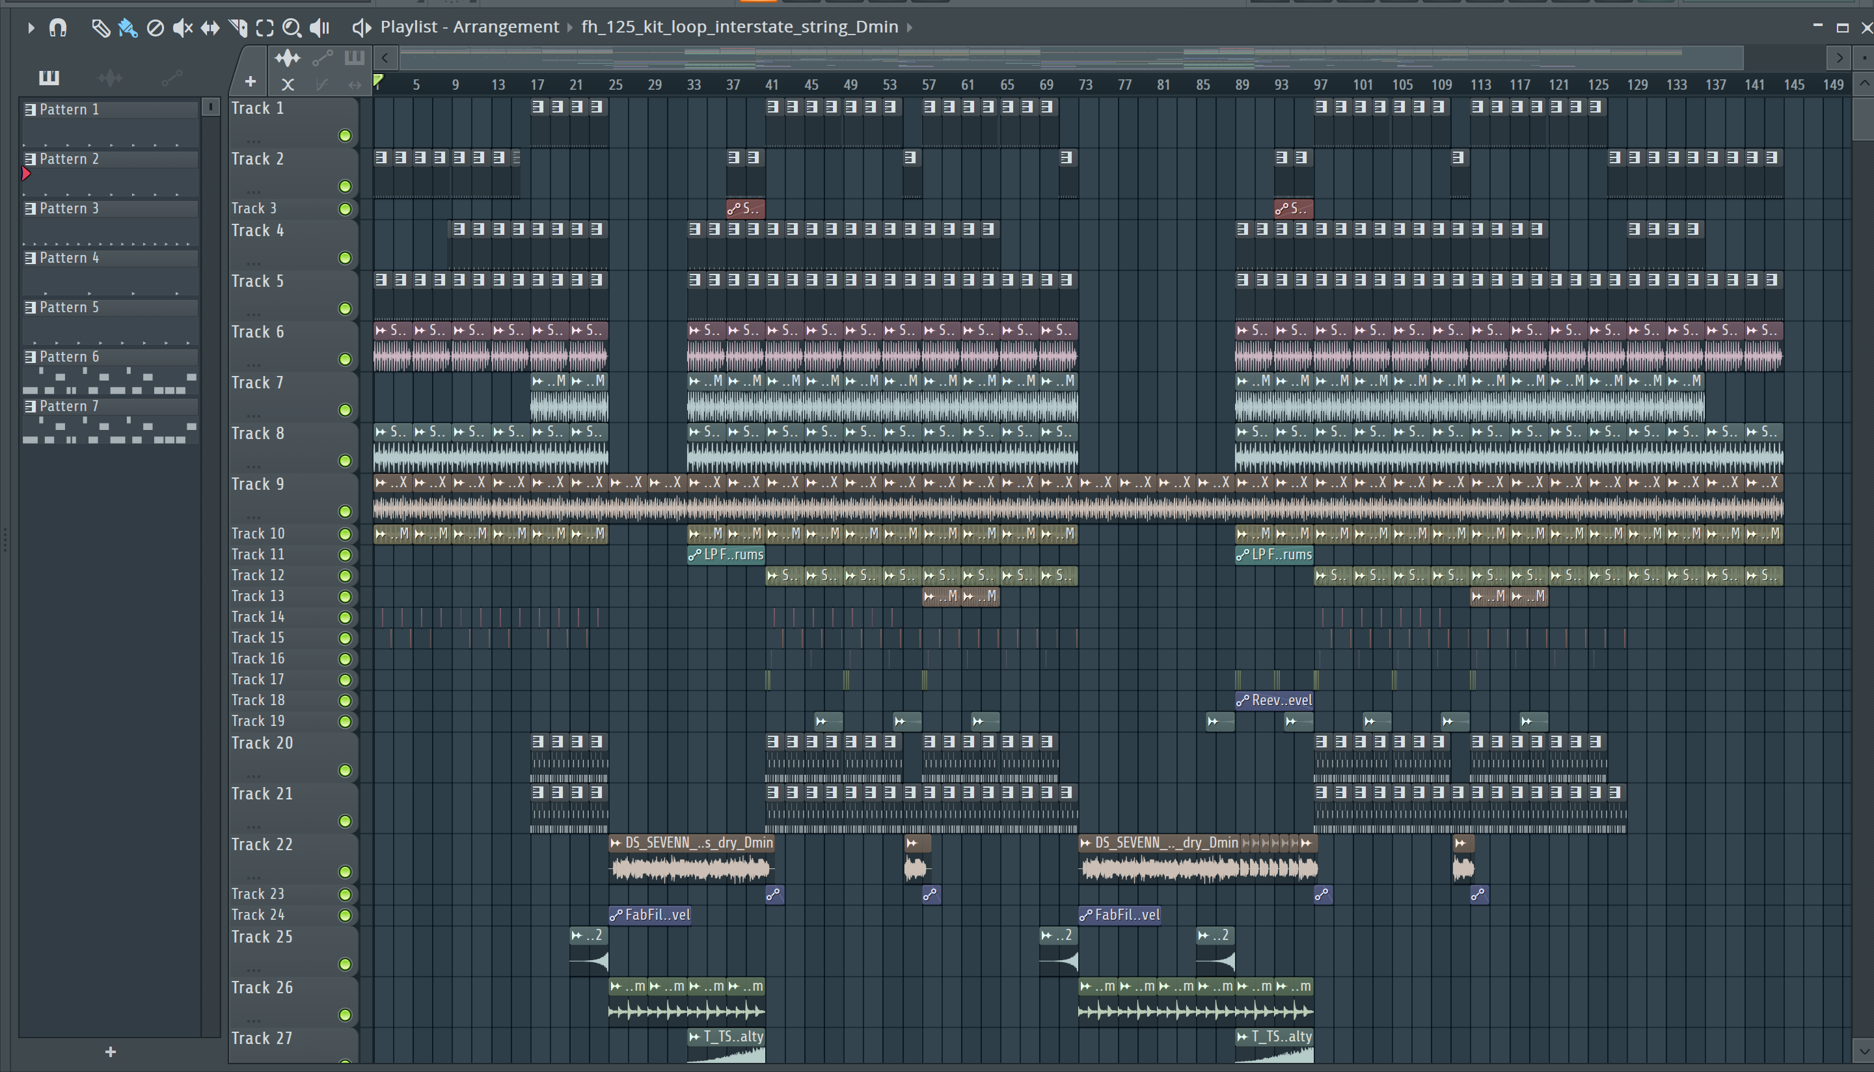Viewport: 1874px width, 1072px height.
Task: Open the Playlist options menu arrow
Action: (x=30, y=27)
